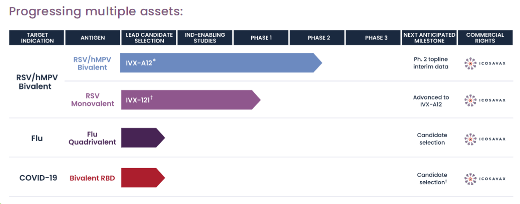Select the Phase 3 column header
The height and width of the screenshot is (204, 520).
373,38
